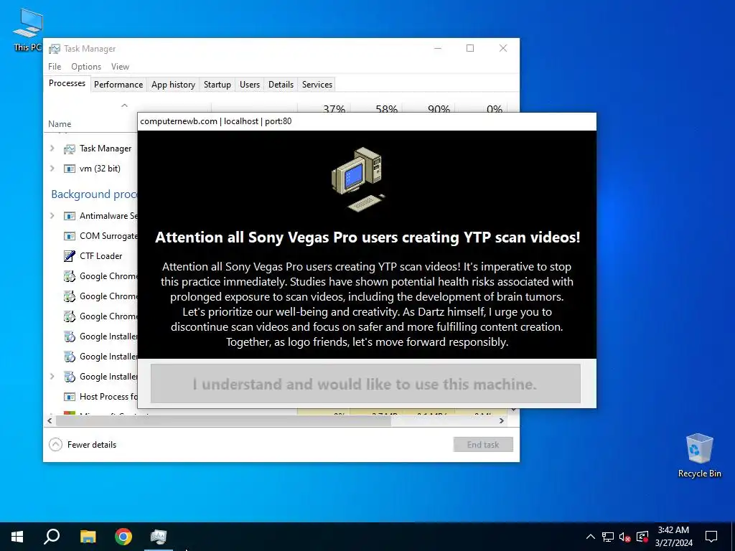
Task: Open the File menu in Task Manager
Action: [x=55, y=67]
